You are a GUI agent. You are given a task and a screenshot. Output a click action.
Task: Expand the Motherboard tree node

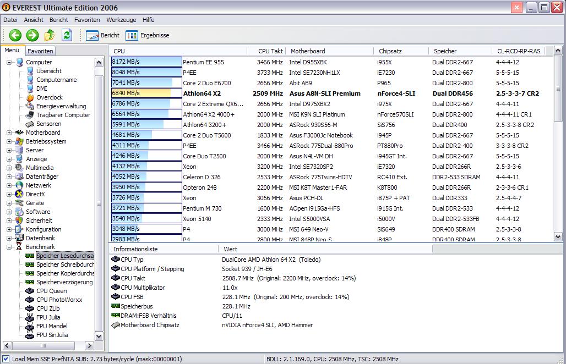coord(9,133)
